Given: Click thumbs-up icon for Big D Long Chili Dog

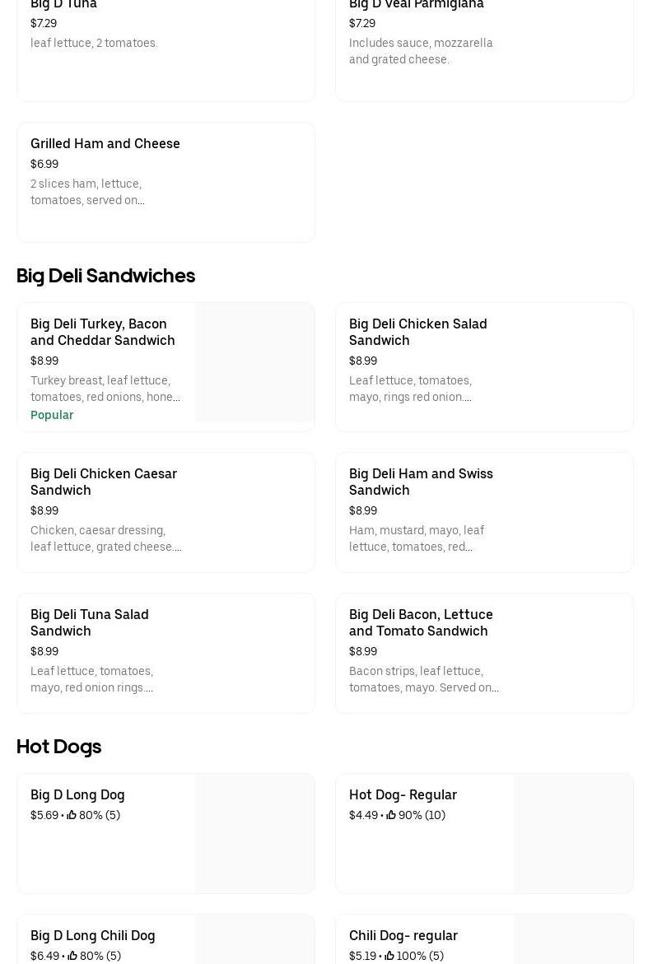Looking at the screenshot, I should click(x=72, y=956).
